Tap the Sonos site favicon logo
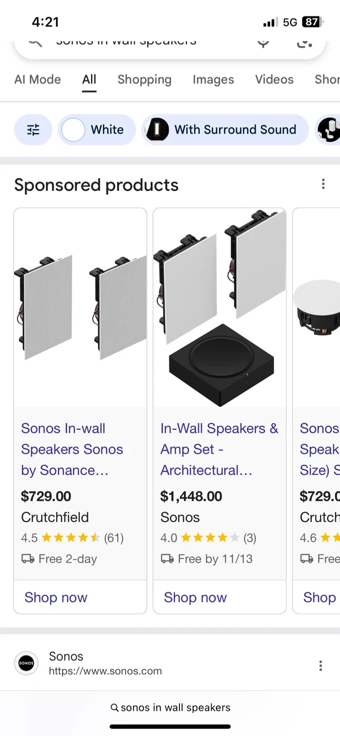 [x=26, y=664]
